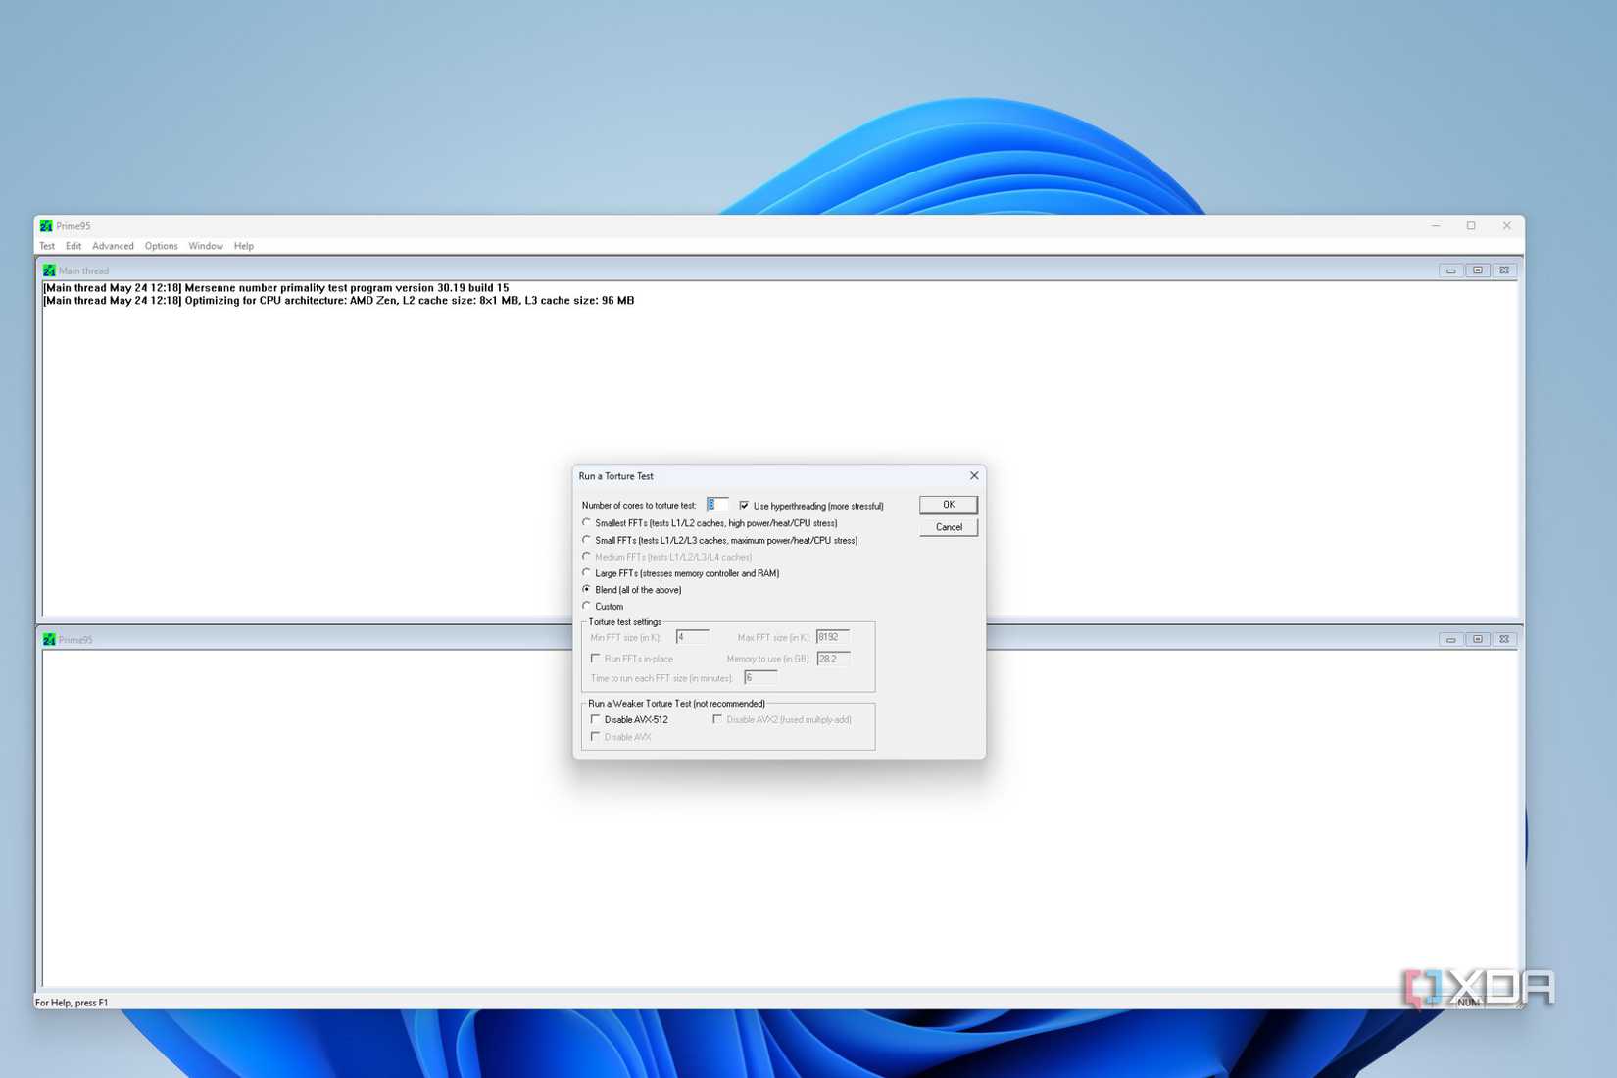The height and width of the screenshot is (1078, 1617).
Task: Click Cancel in torture test dialog
Action: pyautogui.click(x=949, y=527)
